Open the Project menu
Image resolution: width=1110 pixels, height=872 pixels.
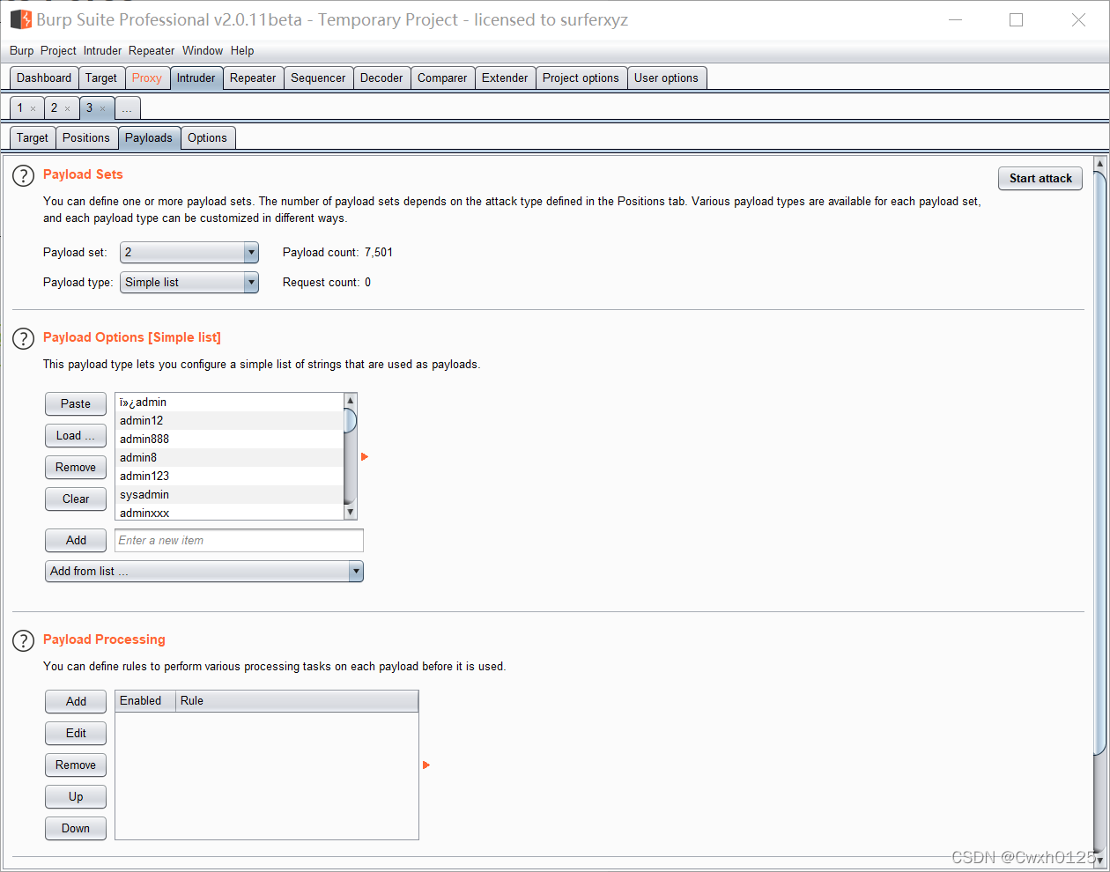coord(58,51)
